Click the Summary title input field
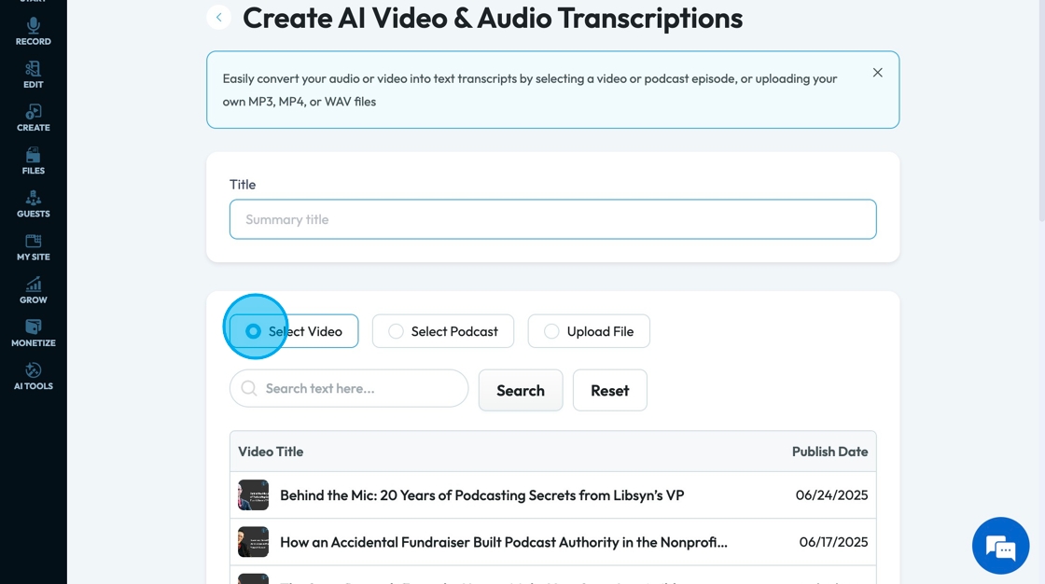 553,219
